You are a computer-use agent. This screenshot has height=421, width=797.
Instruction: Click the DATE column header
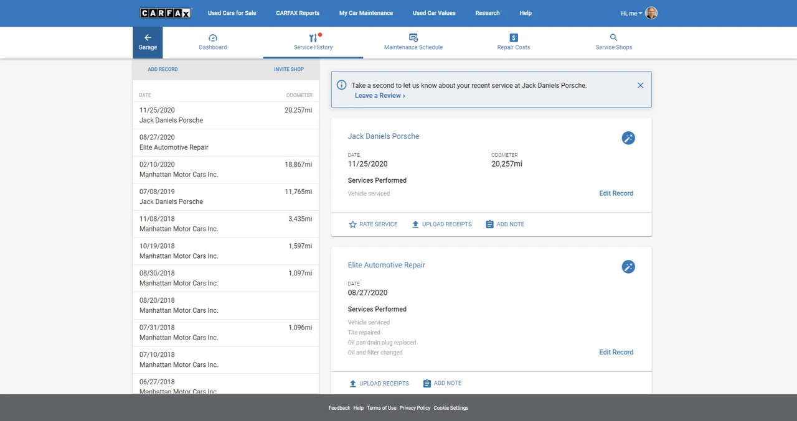pos(145,95)
